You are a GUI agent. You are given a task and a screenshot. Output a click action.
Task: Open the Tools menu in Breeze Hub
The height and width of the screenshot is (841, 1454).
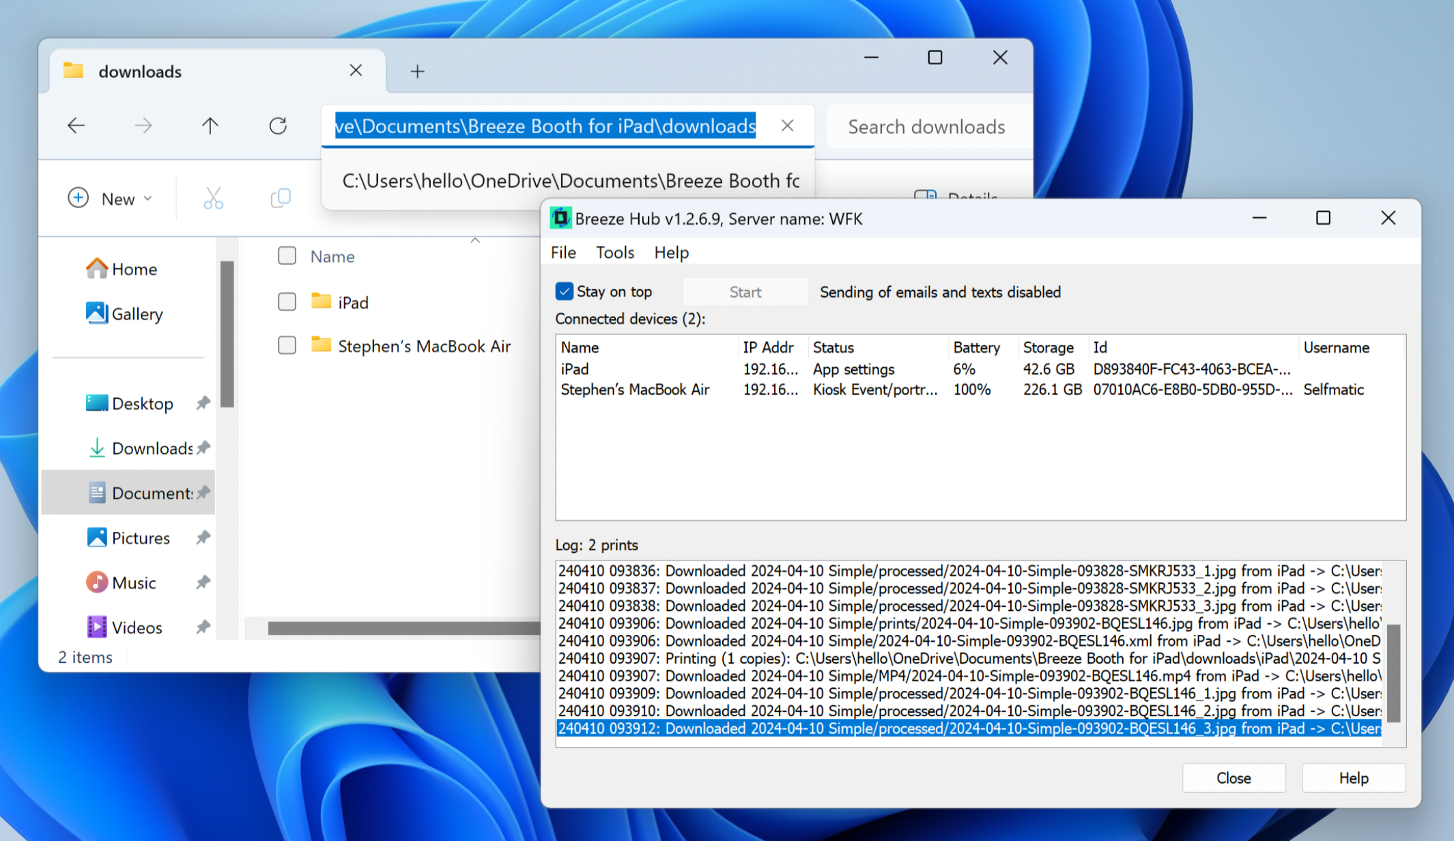point(614,253)
